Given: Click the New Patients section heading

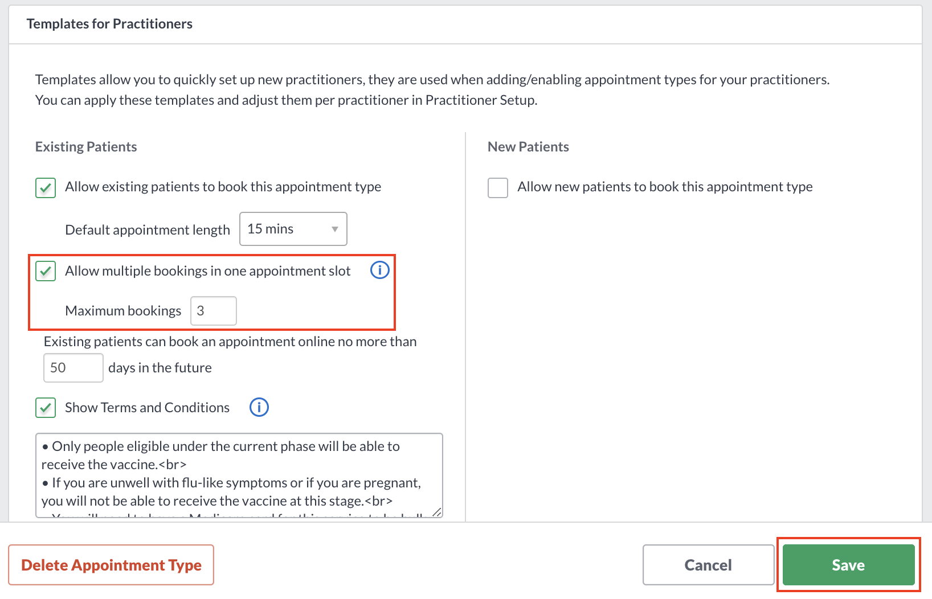Looking at the screenshot, I should tap(528, 147).
